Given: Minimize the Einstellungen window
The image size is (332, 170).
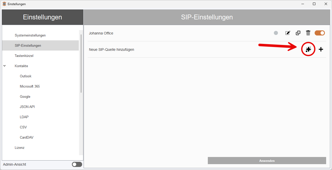Looking at the screenshot, I should (303, 4).
